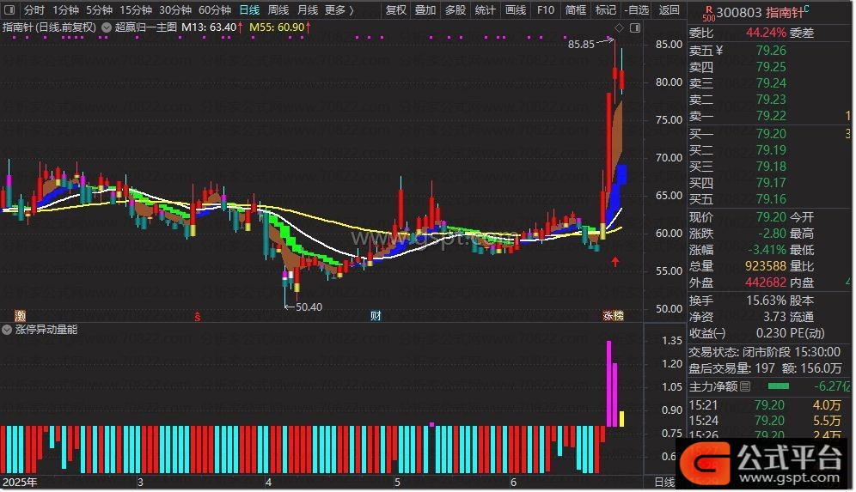Open the 画线 drawing tools
The width and height of the screenshot is (856, 492).
(x=516, y=9)
